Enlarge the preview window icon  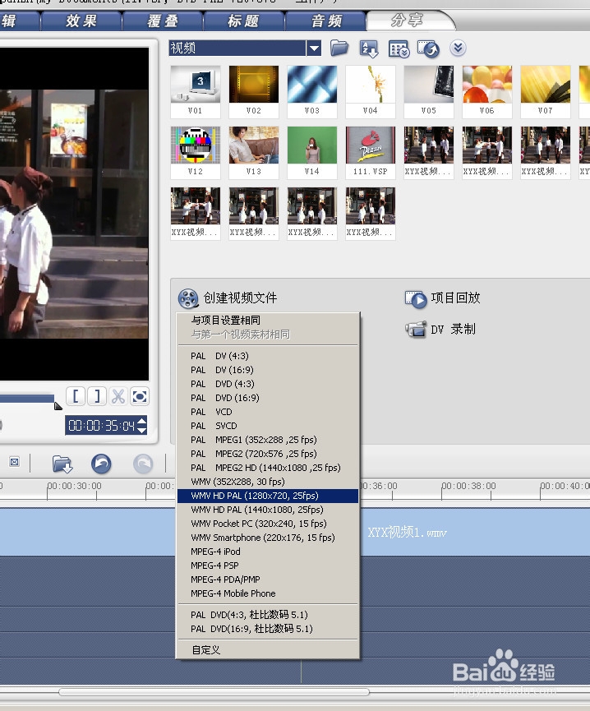pyautogui.click(x=140, y=397)
